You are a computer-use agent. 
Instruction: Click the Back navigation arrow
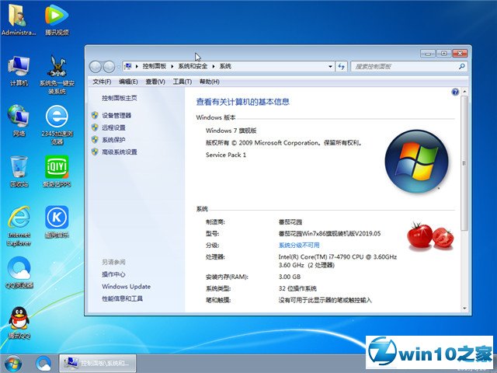95,67
